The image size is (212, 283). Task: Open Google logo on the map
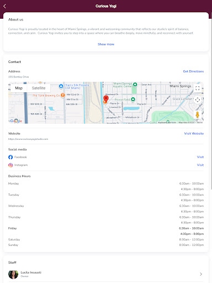[x=16, y=121]
